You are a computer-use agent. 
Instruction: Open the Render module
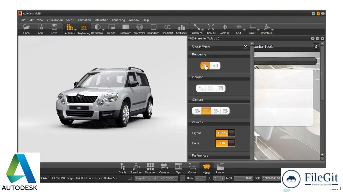point(220,168)
